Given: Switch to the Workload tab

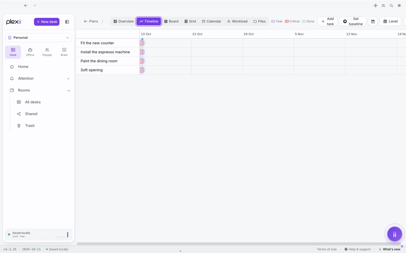Looking at the screenshot, I should tap(237, 21).
